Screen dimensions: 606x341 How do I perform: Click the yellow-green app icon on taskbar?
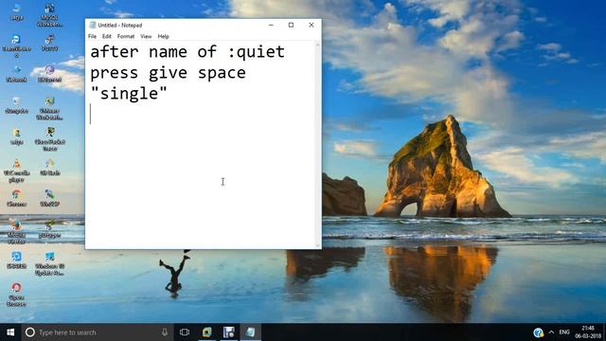coord(207,332)
